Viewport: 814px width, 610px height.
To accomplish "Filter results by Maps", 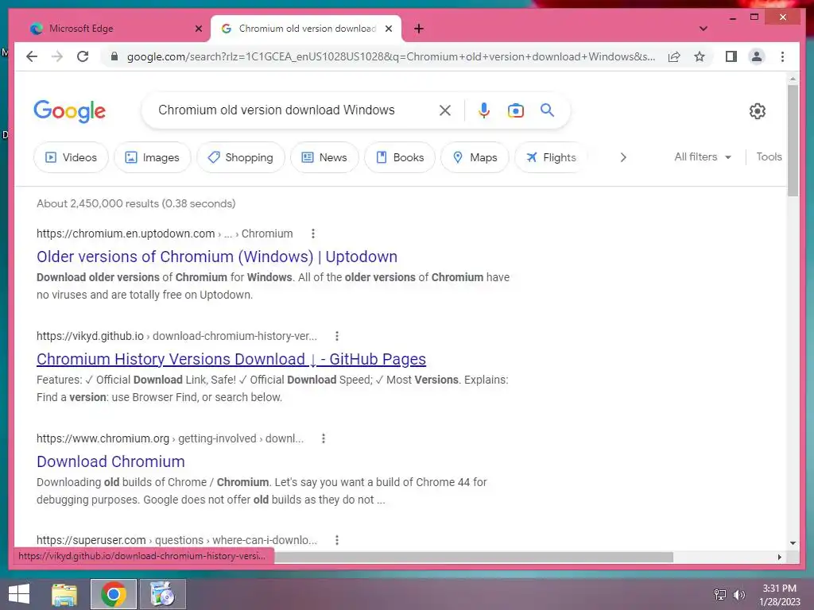I will point(475,157).
